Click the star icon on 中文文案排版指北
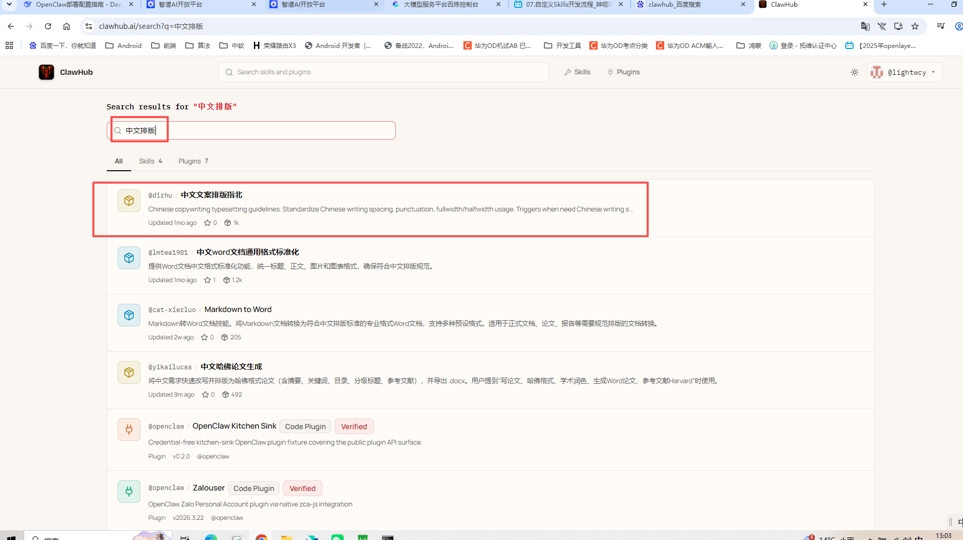 click(x=207, y=223)
